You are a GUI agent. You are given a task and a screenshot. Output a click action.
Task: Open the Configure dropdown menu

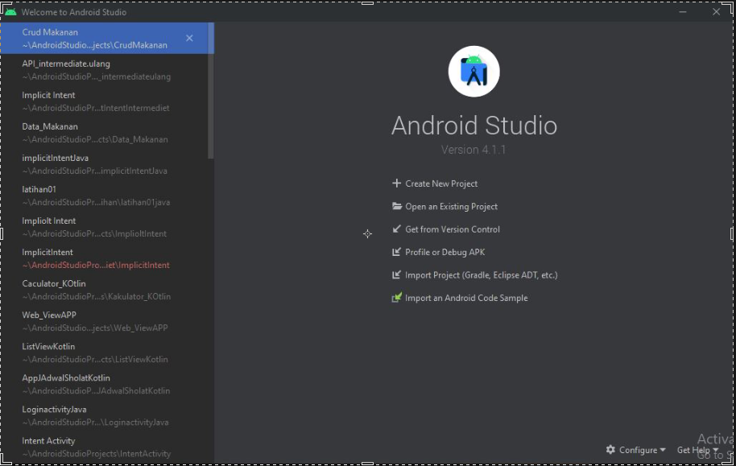[x=635, y=451]
